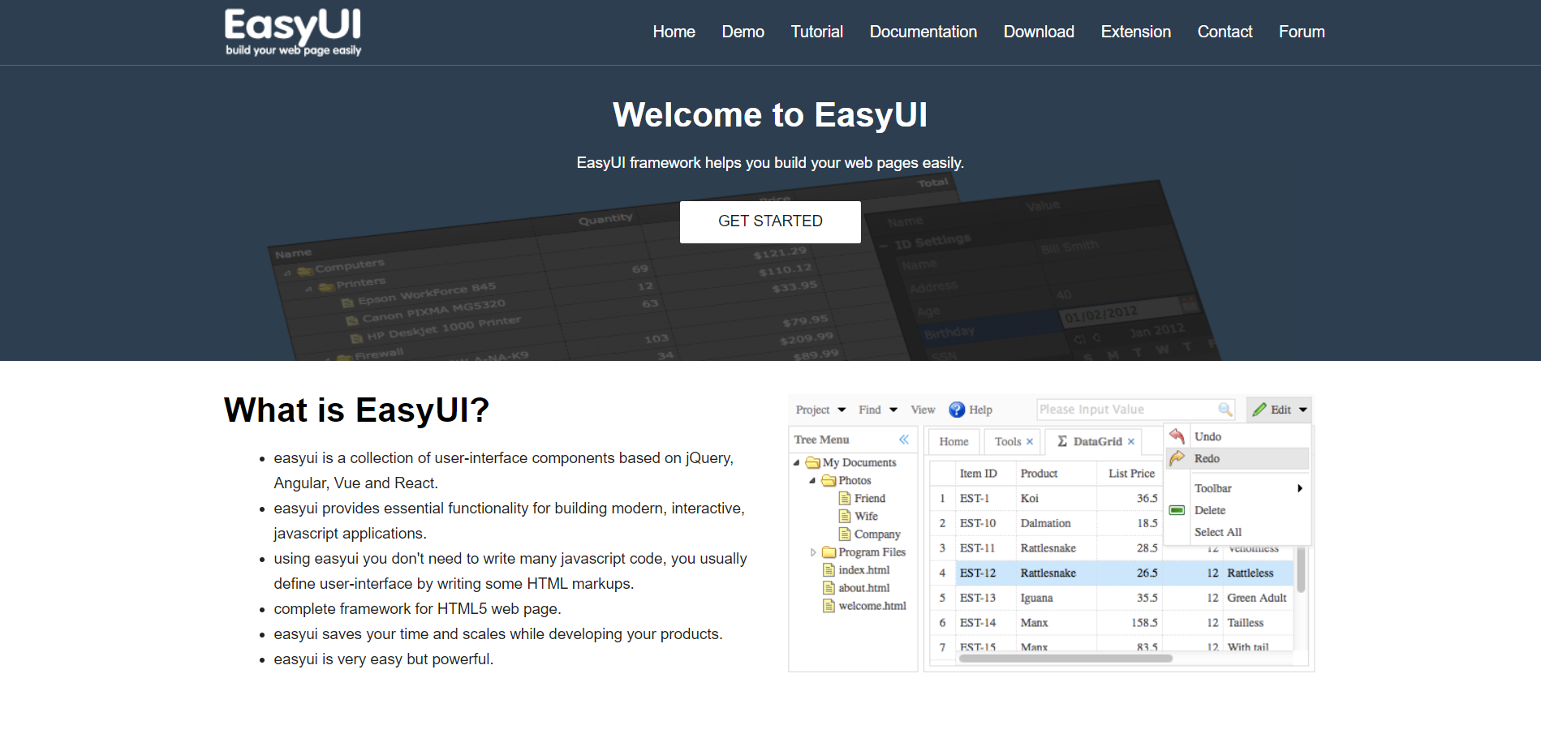
Task: Open the Extension page
Action: point(1135,32)
